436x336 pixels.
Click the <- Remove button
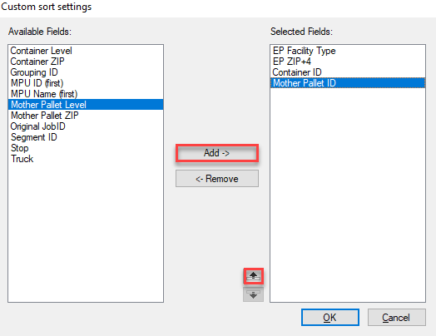click(x=217, y=179)
